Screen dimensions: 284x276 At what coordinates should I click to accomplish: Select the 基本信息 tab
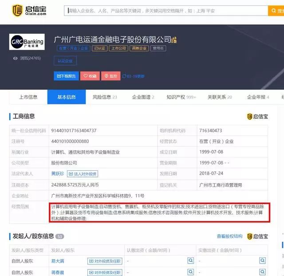click(67, 97)
